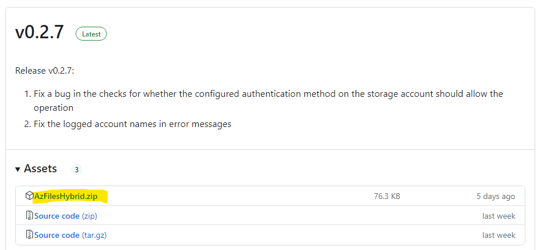Click the '5 days ago' timestamp

click(x=496, y=196)
